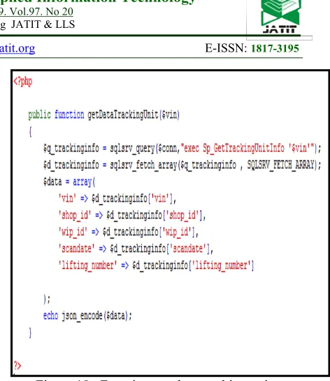Click the 'shop_id' array key
This screenshot has width=330, height=381.
(75, 216)
